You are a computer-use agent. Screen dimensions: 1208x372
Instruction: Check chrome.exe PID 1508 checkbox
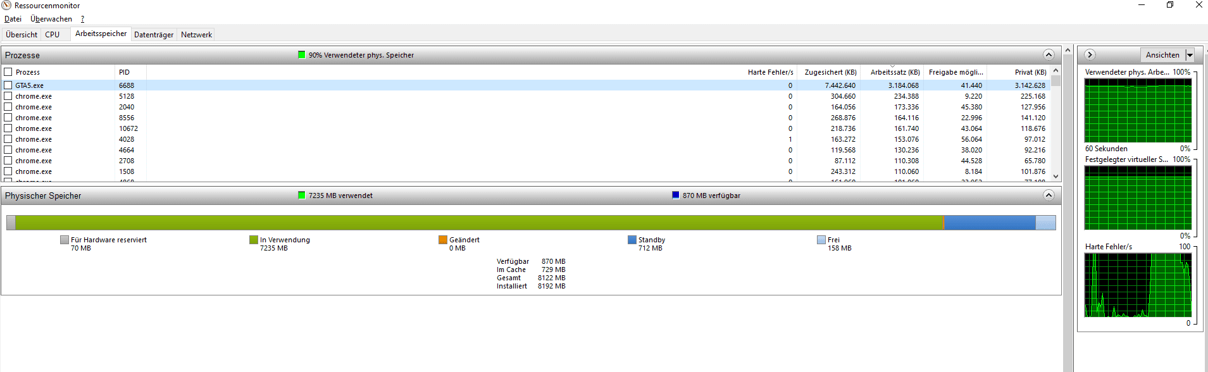click(x=8, y=171)
